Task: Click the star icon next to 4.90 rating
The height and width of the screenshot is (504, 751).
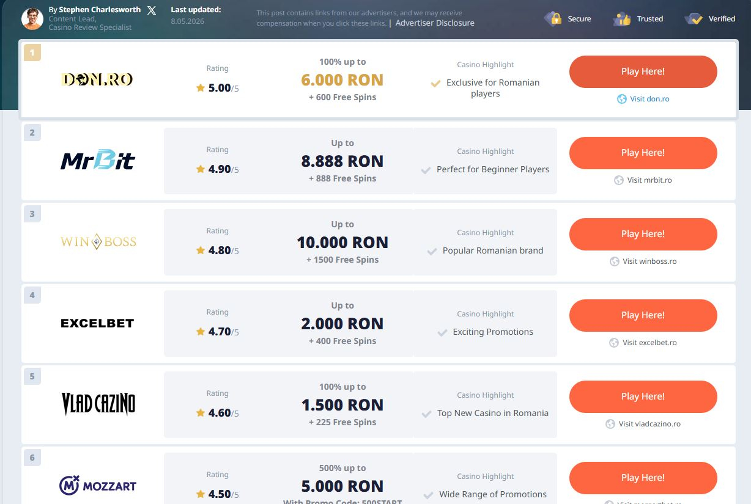Action: [201, 169]
